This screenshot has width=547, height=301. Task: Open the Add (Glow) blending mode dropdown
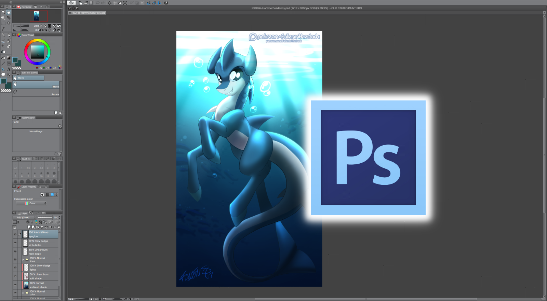coord(25,218)
